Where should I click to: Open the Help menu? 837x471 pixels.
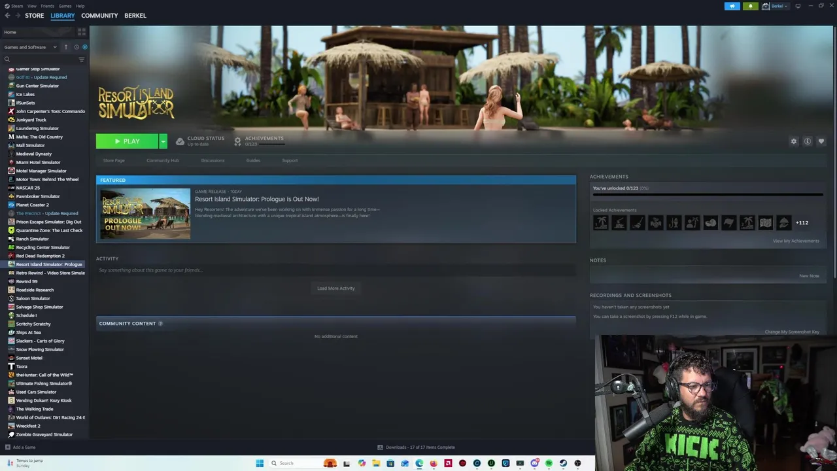[x=80, y=6]
